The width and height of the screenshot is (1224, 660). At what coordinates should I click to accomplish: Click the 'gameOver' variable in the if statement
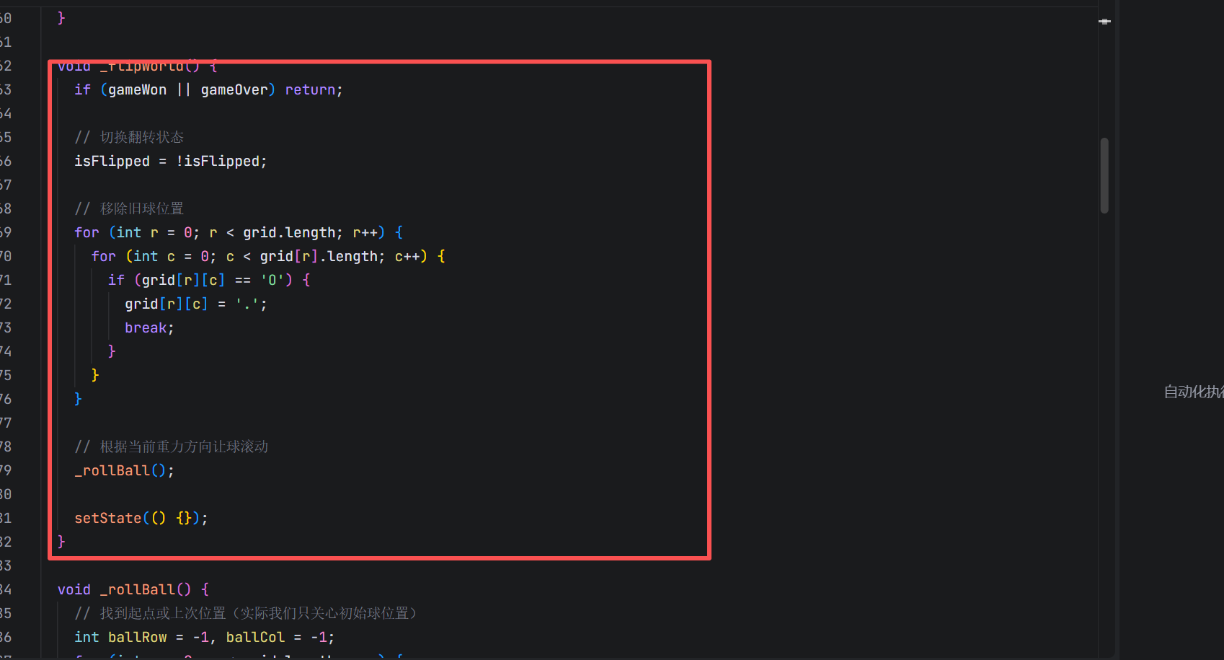(234, 89)
